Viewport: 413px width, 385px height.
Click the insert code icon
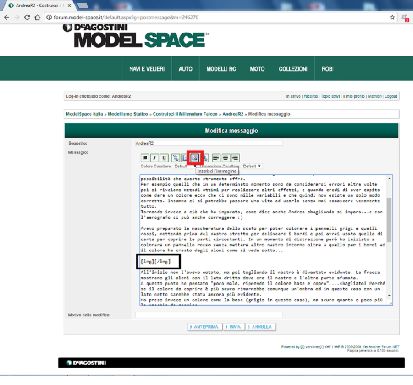tap(176, 157)
